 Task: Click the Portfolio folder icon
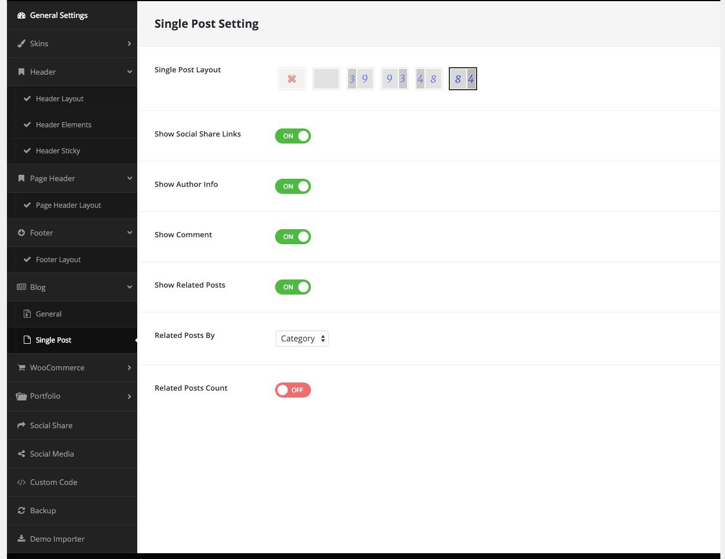click(x=21, y=396)
